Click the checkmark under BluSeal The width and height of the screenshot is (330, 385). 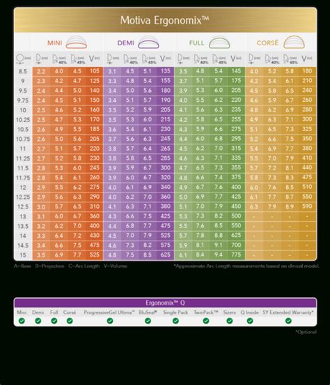coord(148,321)
